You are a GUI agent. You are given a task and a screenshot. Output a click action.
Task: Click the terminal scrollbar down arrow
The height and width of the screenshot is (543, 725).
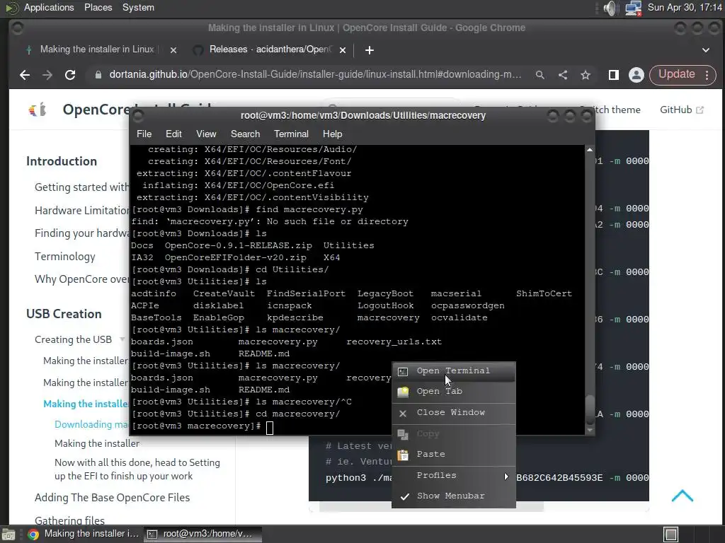point(590,431)
